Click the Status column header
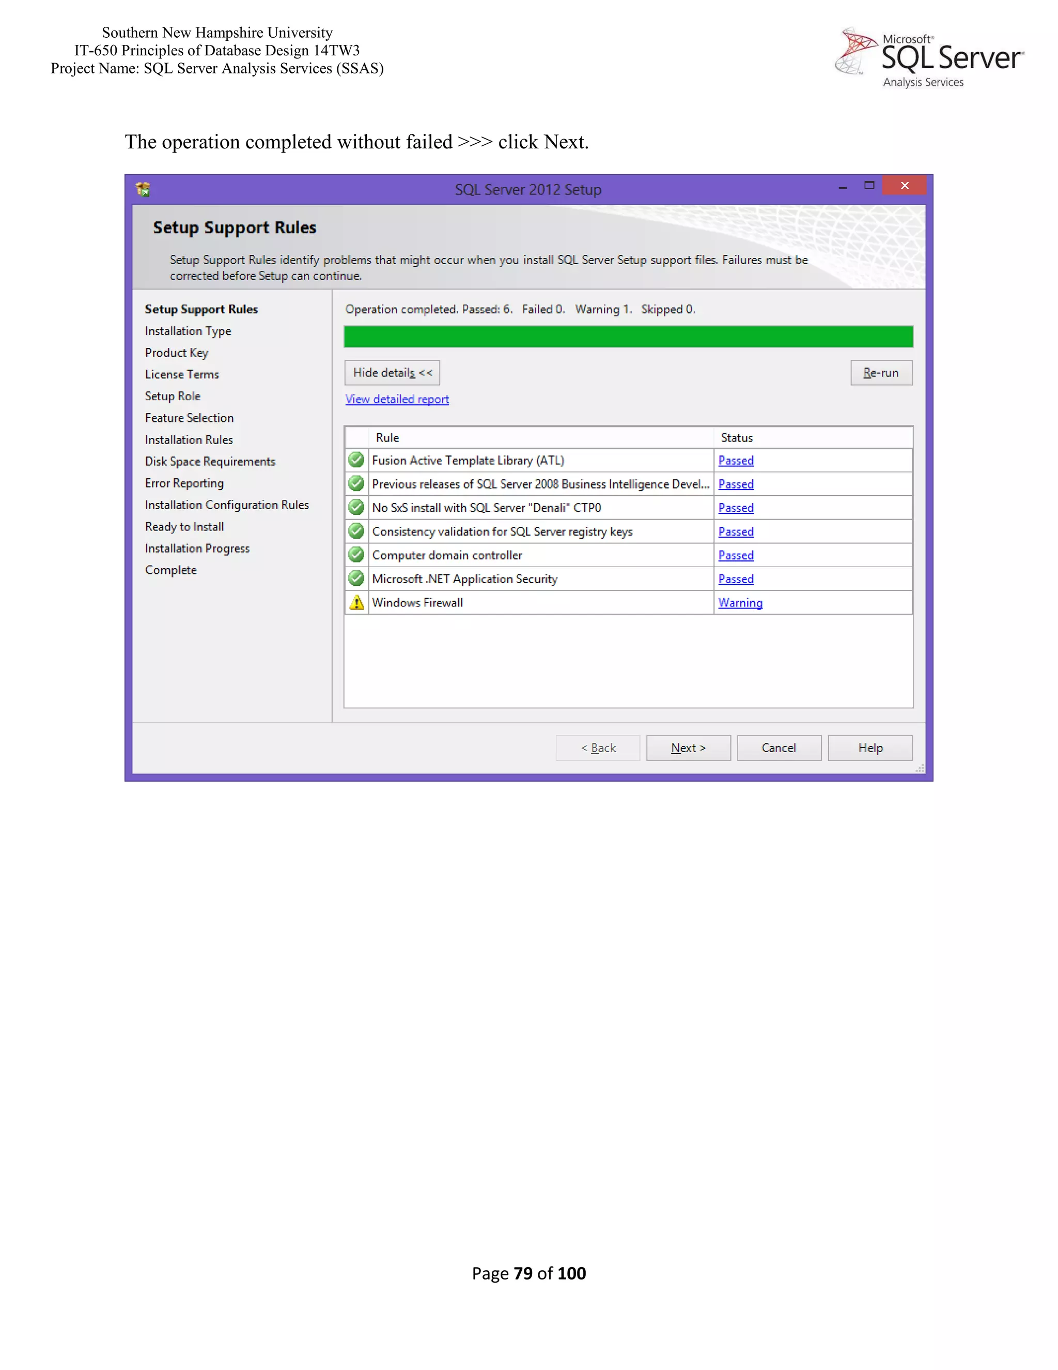Viewport: 1058px width, 1370px height. 813,437
